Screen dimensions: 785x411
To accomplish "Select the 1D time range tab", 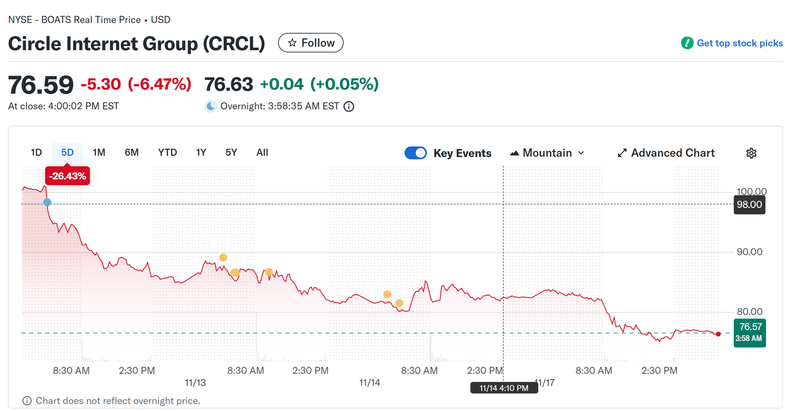I will (x=36, y=153).
